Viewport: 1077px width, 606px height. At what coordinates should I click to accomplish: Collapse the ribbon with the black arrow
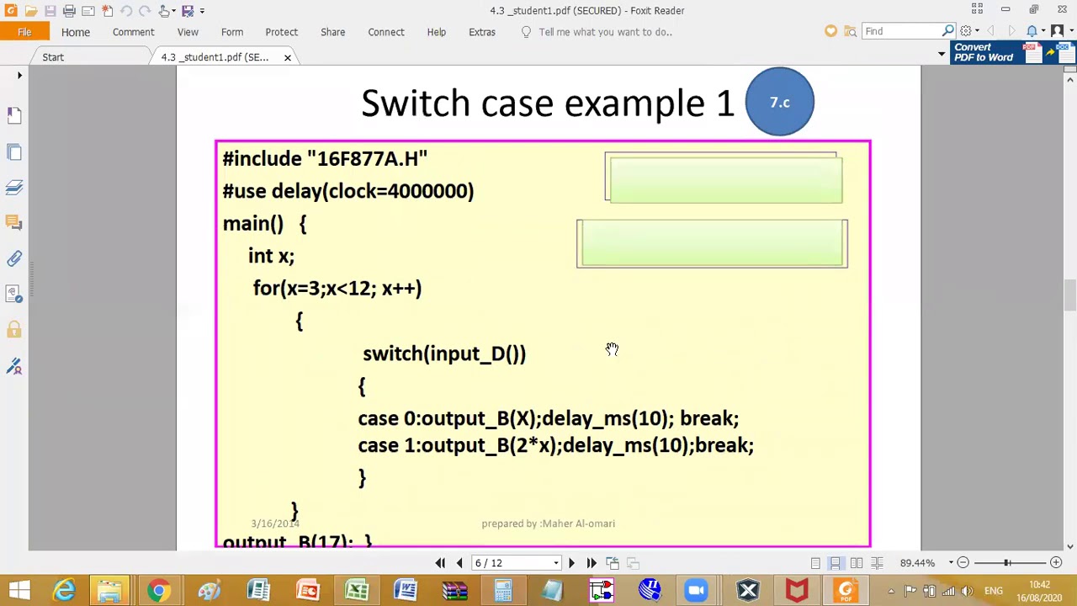pyautogui.click(x=942, y=54)
